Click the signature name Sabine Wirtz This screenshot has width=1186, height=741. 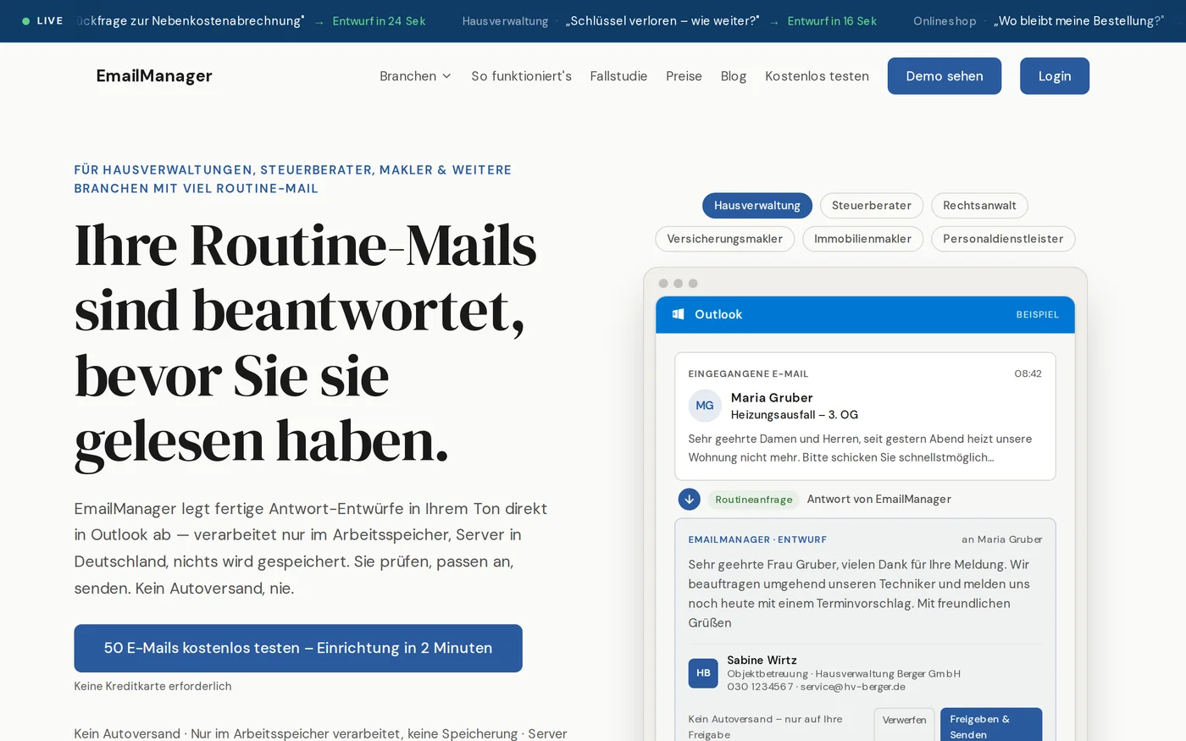(762, 660)
